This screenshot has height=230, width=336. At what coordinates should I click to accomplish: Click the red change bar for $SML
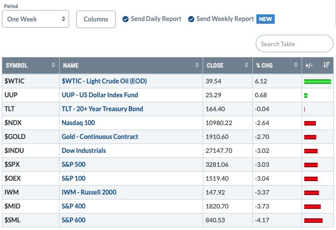pyautogui.click(x=313, y=220)
